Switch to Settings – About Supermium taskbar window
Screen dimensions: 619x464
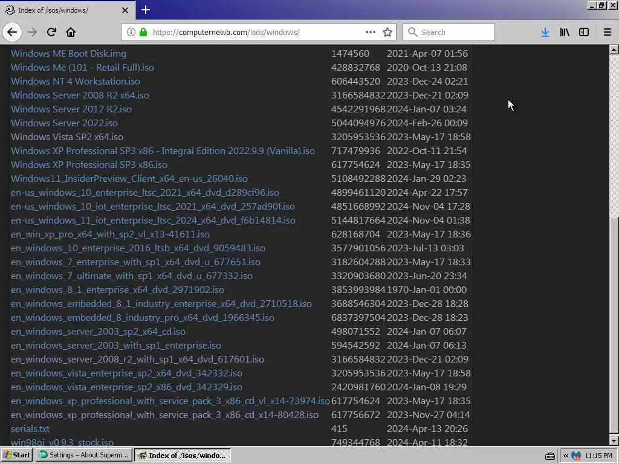pyautogui.click(x=83, y=455)
